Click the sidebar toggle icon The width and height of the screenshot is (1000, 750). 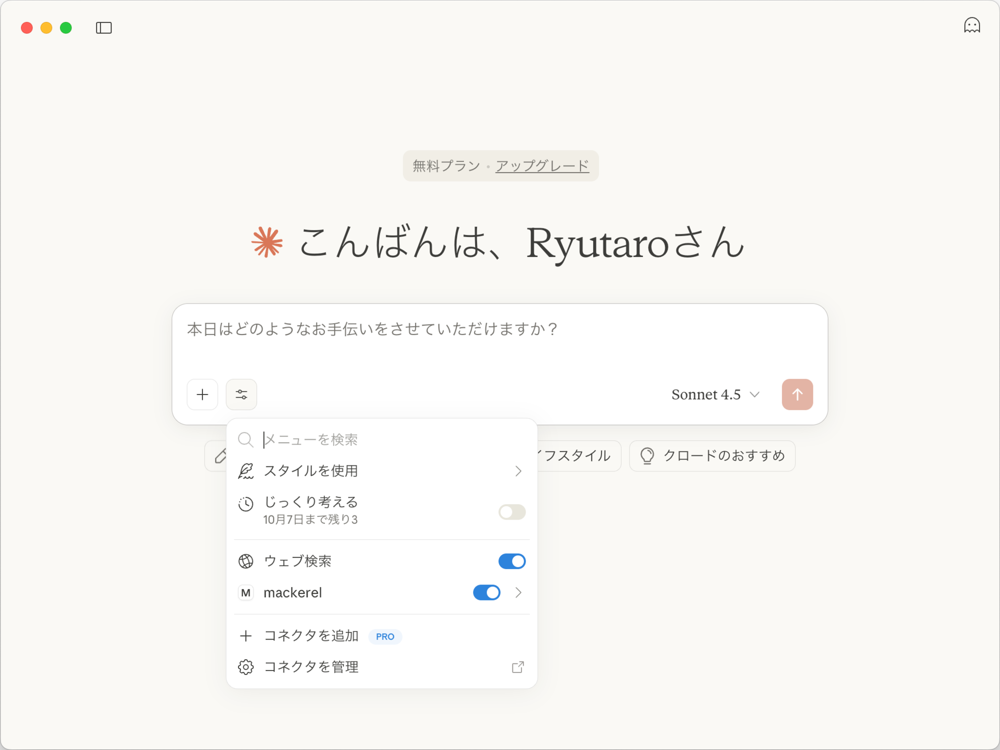(103, 28)
